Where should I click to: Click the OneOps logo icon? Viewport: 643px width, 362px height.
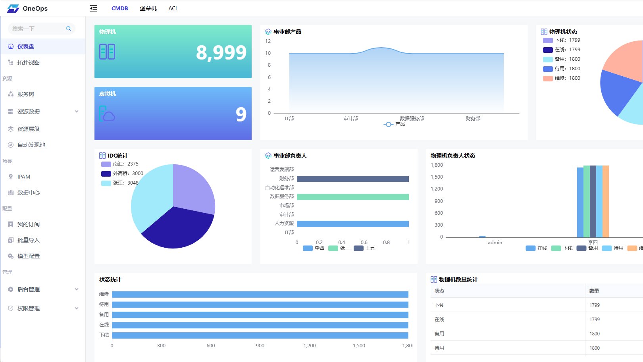pos(13,8)
